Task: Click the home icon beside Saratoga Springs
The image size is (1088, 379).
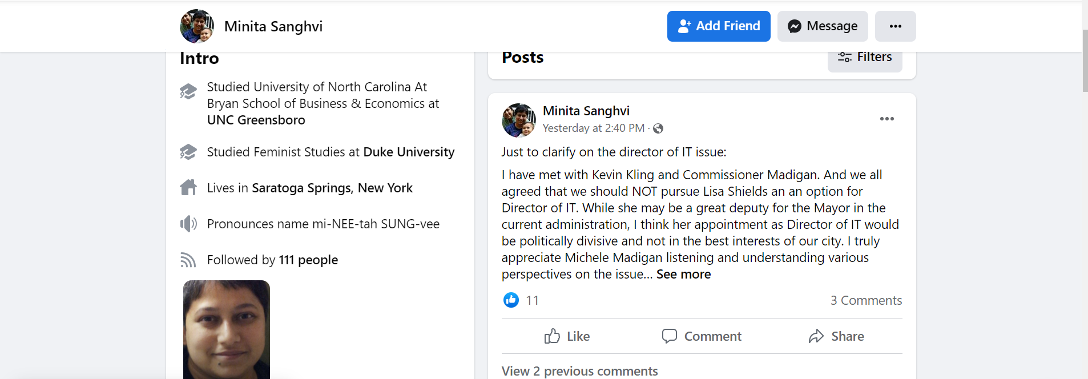Action: (x=188, y=188)
